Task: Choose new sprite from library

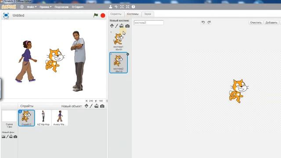Action: 86,106
